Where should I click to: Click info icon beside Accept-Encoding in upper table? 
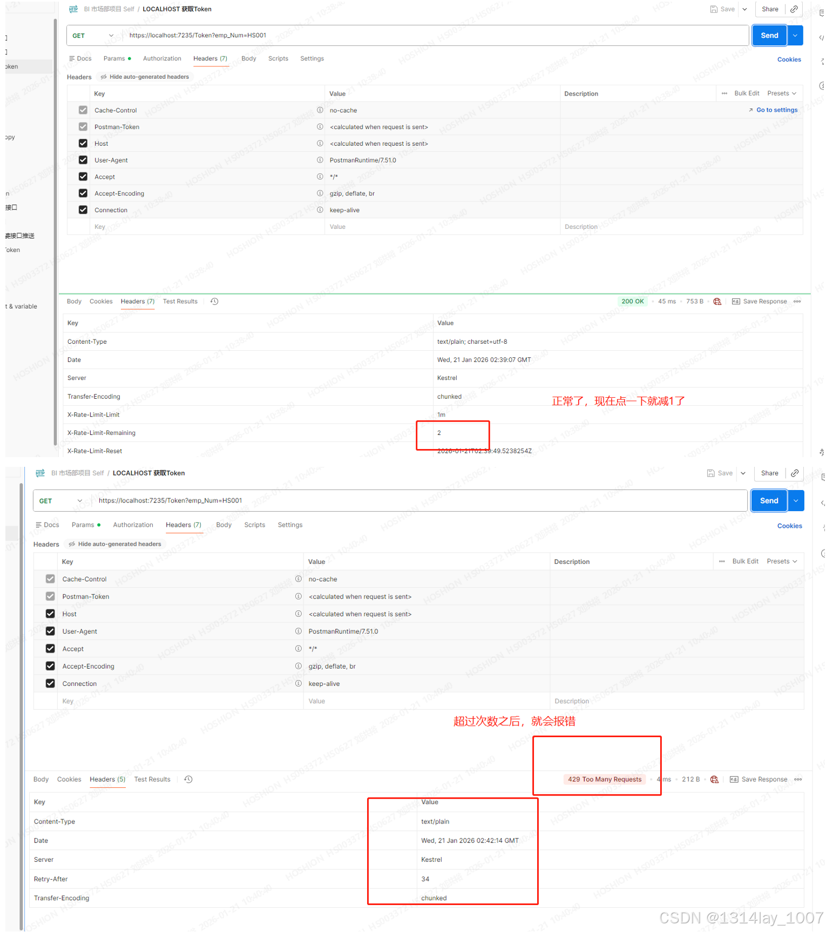pyautogui.click(x=320, y=193)
